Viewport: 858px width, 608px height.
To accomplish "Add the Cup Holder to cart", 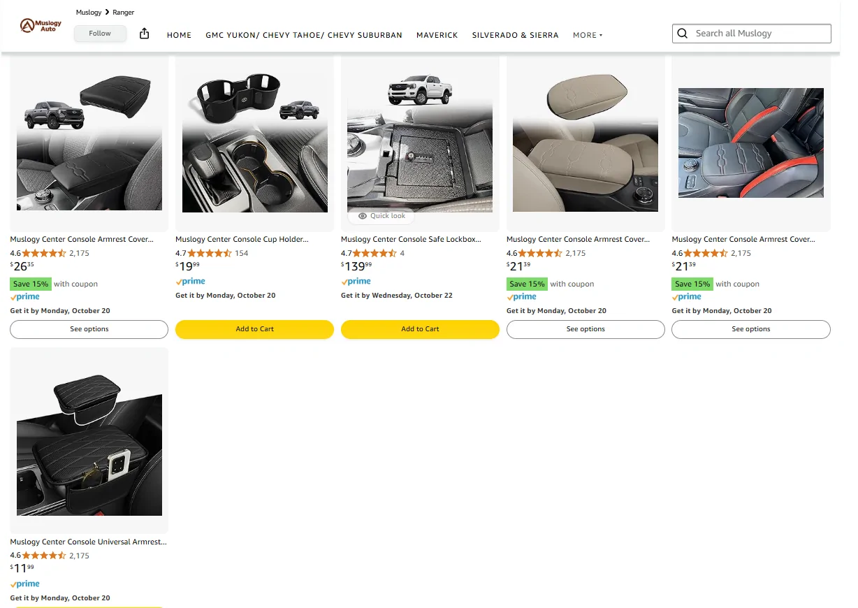I will tap(255, 329).
